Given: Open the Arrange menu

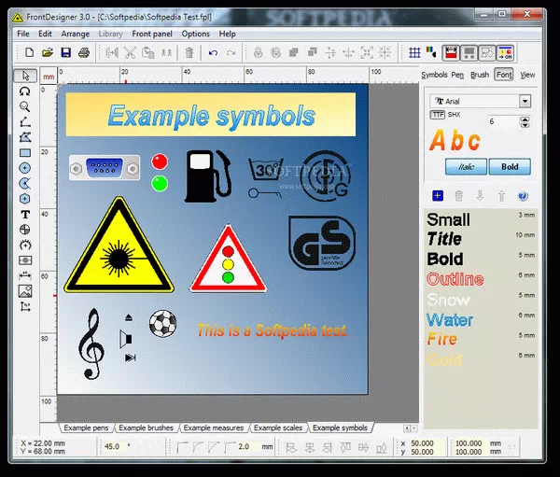Looking at the screenshot, I should click(x=76, y=34).
